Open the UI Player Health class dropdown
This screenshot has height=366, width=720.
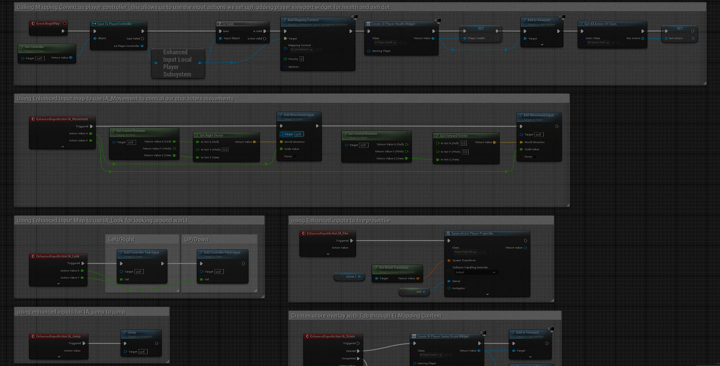pos(385,43)
